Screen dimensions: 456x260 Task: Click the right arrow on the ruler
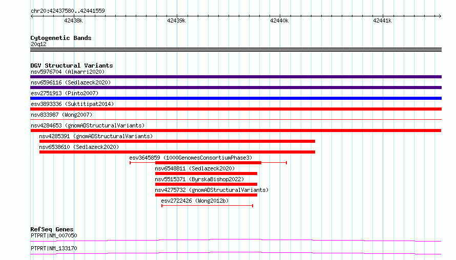(440, 16)
